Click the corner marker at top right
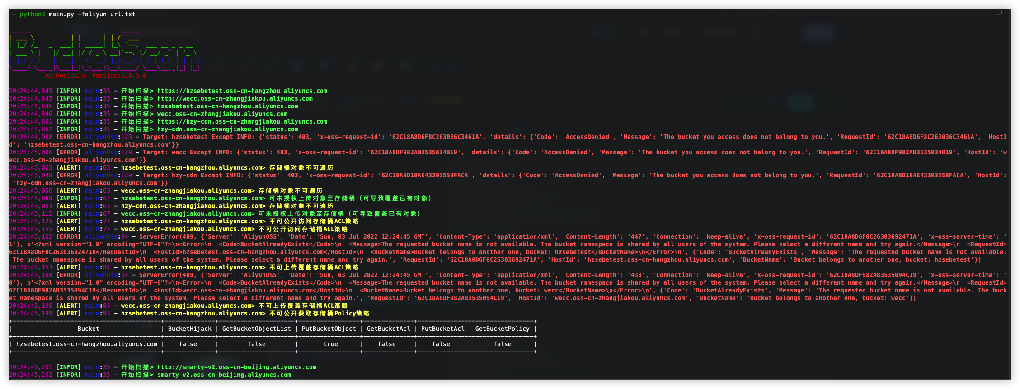 click(x=999, y=13)
